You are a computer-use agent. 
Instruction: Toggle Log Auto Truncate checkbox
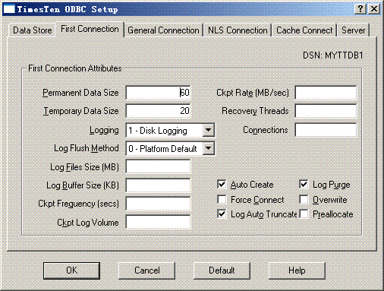[222, 214]
